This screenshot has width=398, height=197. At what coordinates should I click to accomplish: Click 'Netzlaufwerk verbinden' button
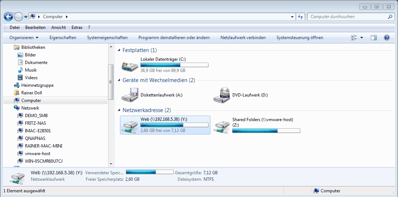tap(243, 38)
